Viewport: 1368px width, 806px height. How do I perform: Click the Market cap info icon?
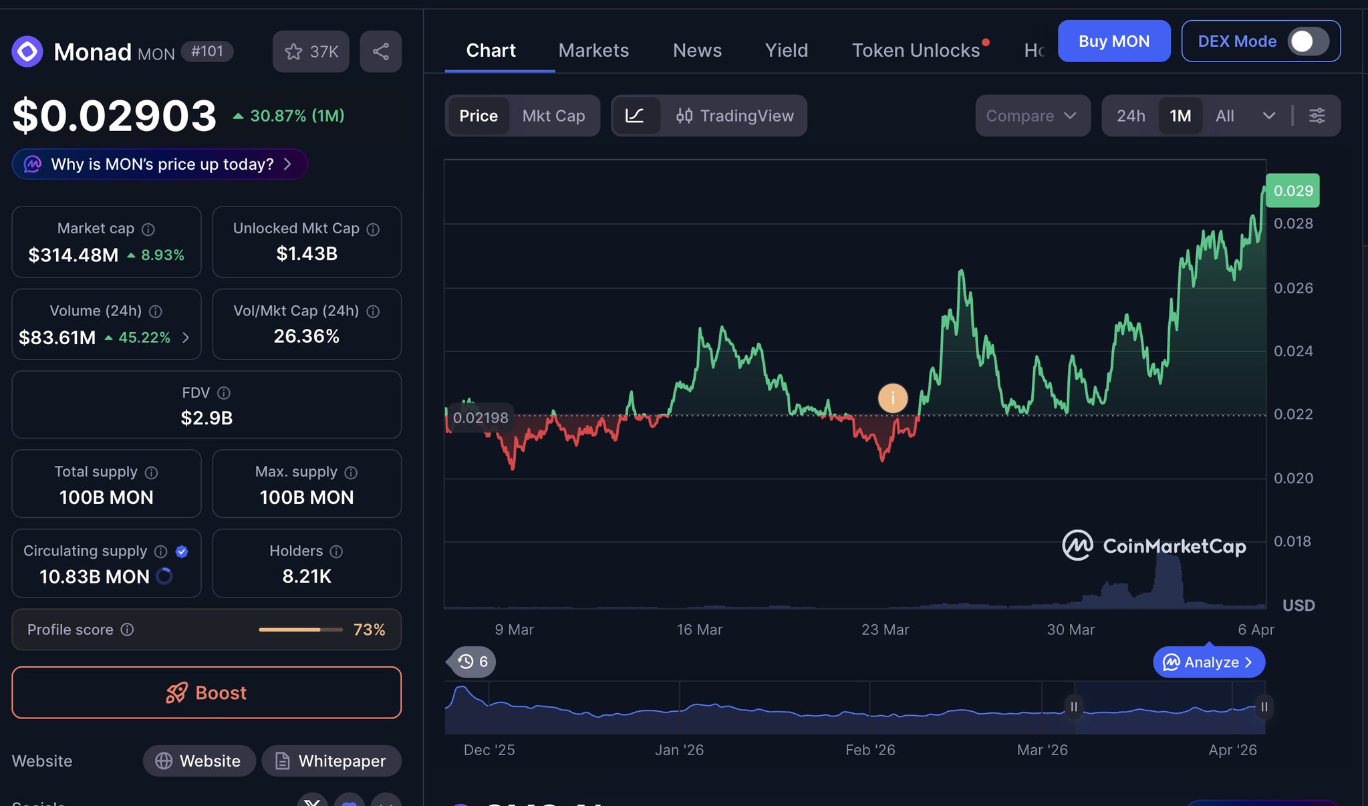click(x=148, y=229)
